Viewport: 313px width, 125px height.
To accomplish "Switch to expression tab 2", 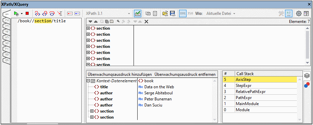I will tap(7, 20).
